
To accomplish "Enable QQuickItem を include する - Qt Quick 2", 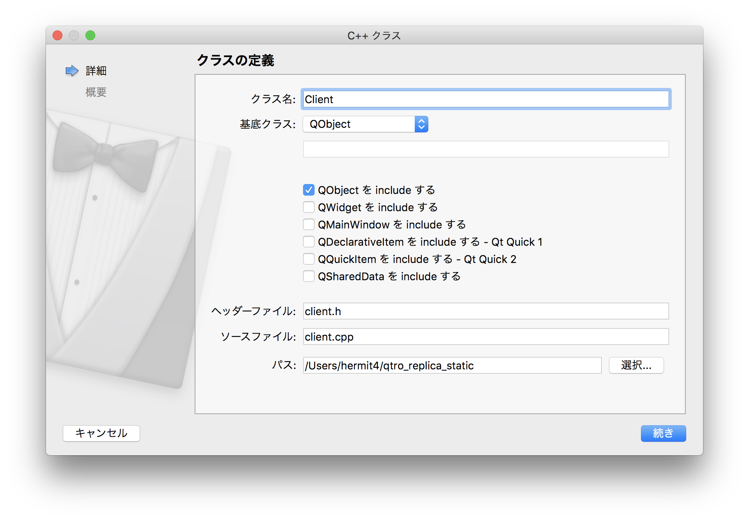I will (x=308, y=259).
